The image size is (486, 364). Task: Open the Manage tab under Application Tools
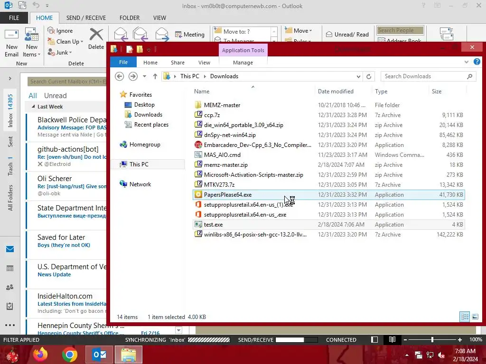(x=243, y=63)
